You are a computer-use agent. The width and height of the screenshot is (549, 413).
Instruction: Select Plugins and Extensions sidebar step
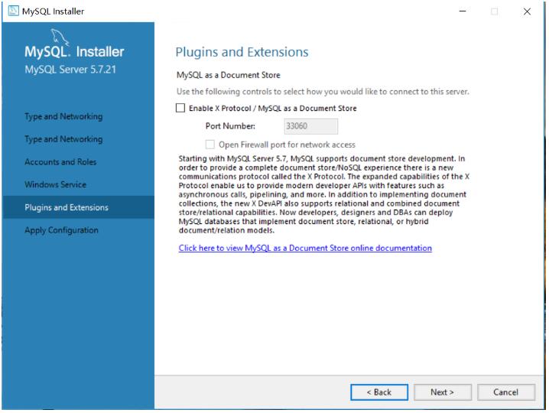click(79, 207)
